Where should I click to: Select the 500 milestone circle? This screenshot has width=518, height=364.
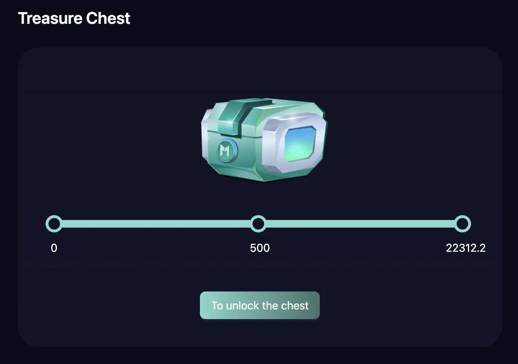click(x=258, y=224)
